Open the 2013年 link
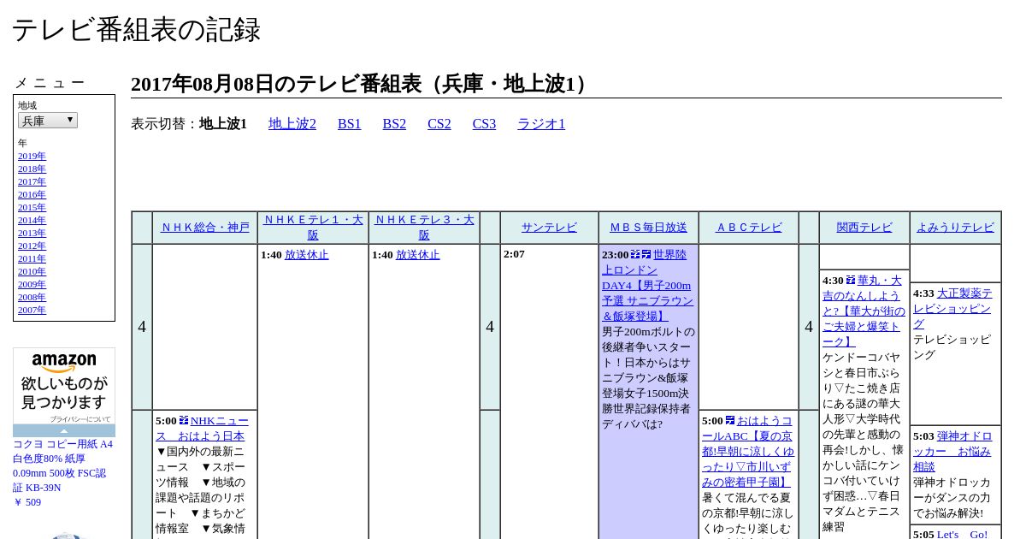Image resolution: width=1026 pixels, height=539 pixels. pyautogui.click(x=32, y=233)
